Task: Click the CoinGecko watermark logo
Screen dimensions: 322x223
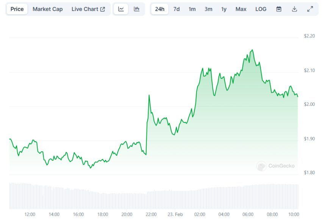Action: tap(275, 166)
